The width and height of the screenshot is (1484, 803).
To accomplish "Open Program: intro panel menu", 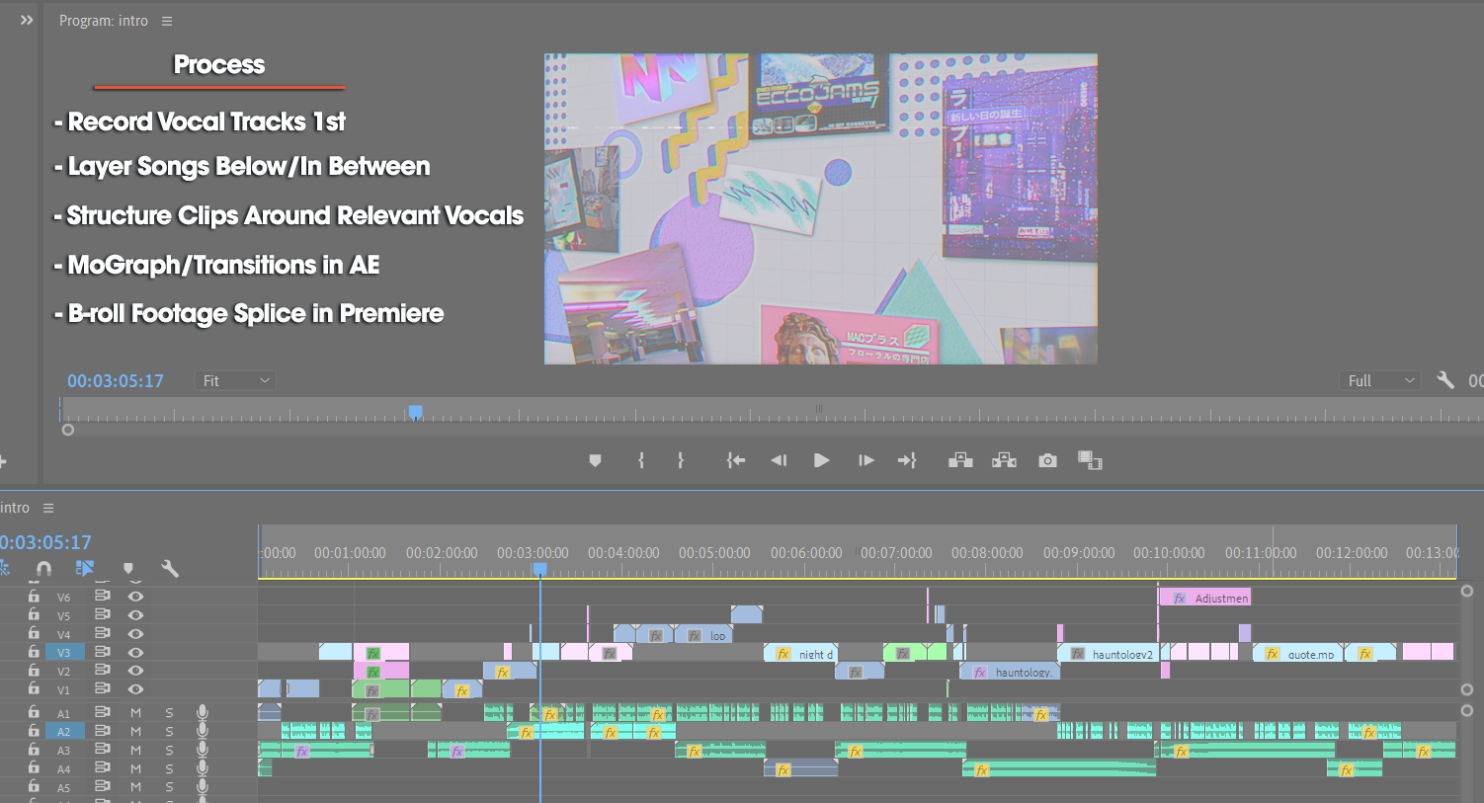I will [x=166, y=21].
